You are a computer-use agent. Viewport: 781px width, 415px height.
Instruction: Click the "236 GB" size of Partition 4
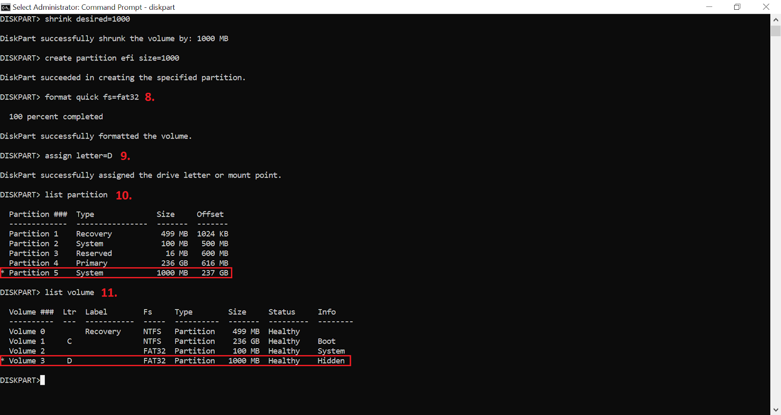(x=174, y=263)
